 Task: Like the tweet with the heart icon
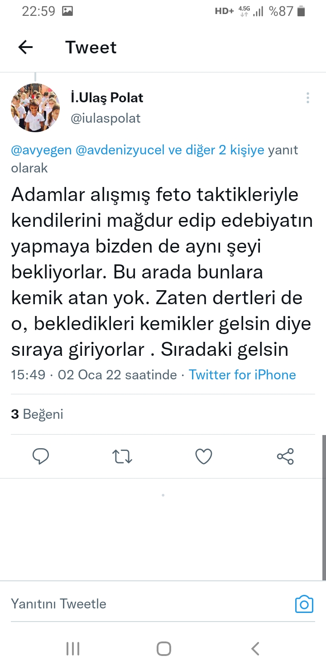[x=204, y=456]
